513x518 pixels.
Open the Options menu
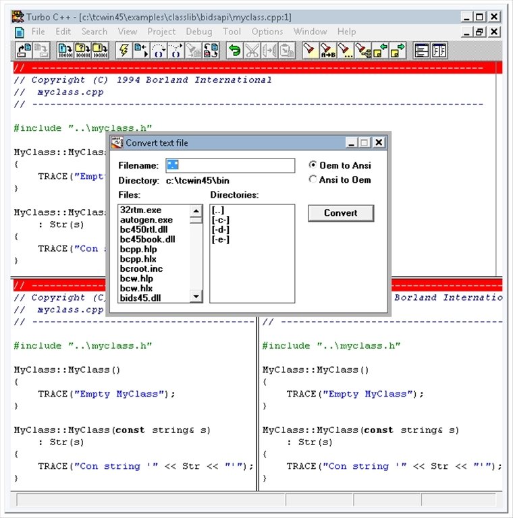pyautogui.click(x=267, y=32)
